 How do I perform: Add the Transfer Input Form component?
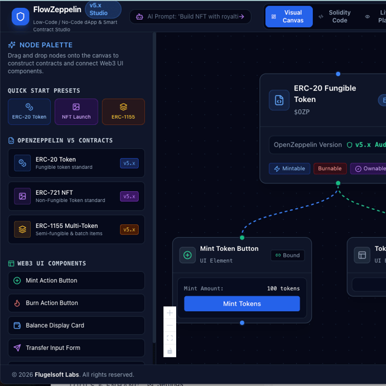(77, 348)
